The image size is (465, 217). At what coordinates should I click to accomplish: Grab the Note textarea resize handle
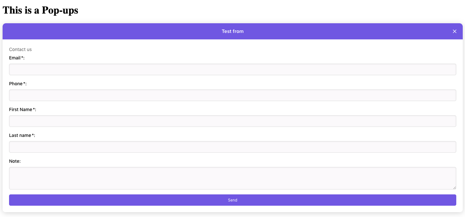point(454,188)
